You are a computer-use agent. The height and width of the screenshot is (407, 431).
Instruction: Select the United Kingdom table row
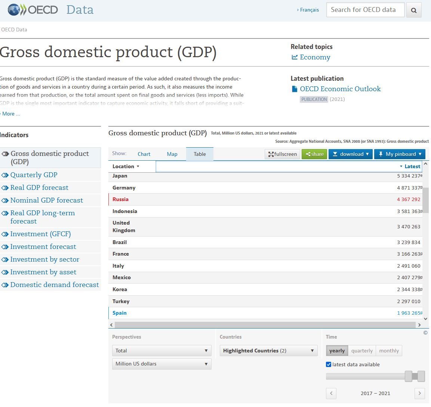pyautogui.click(x=265, y=227)
